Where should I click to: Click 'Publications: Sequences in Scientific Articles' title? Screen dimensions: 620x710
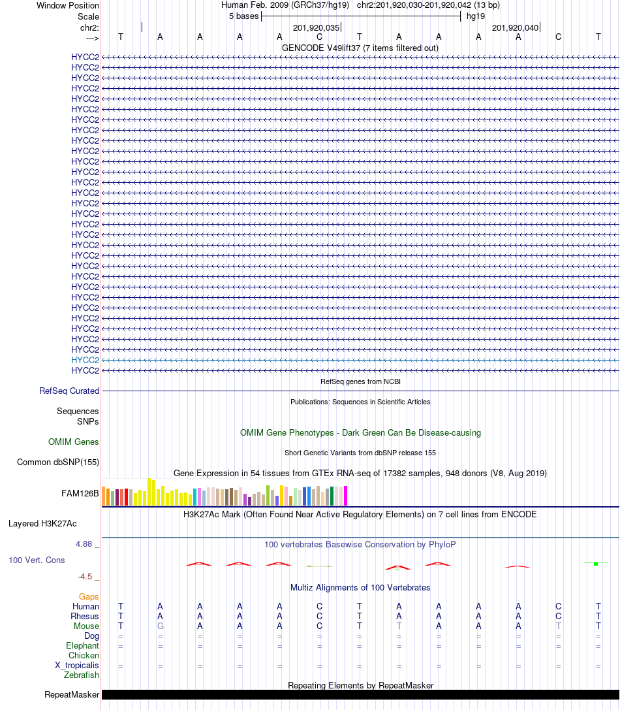click(360, 402)
